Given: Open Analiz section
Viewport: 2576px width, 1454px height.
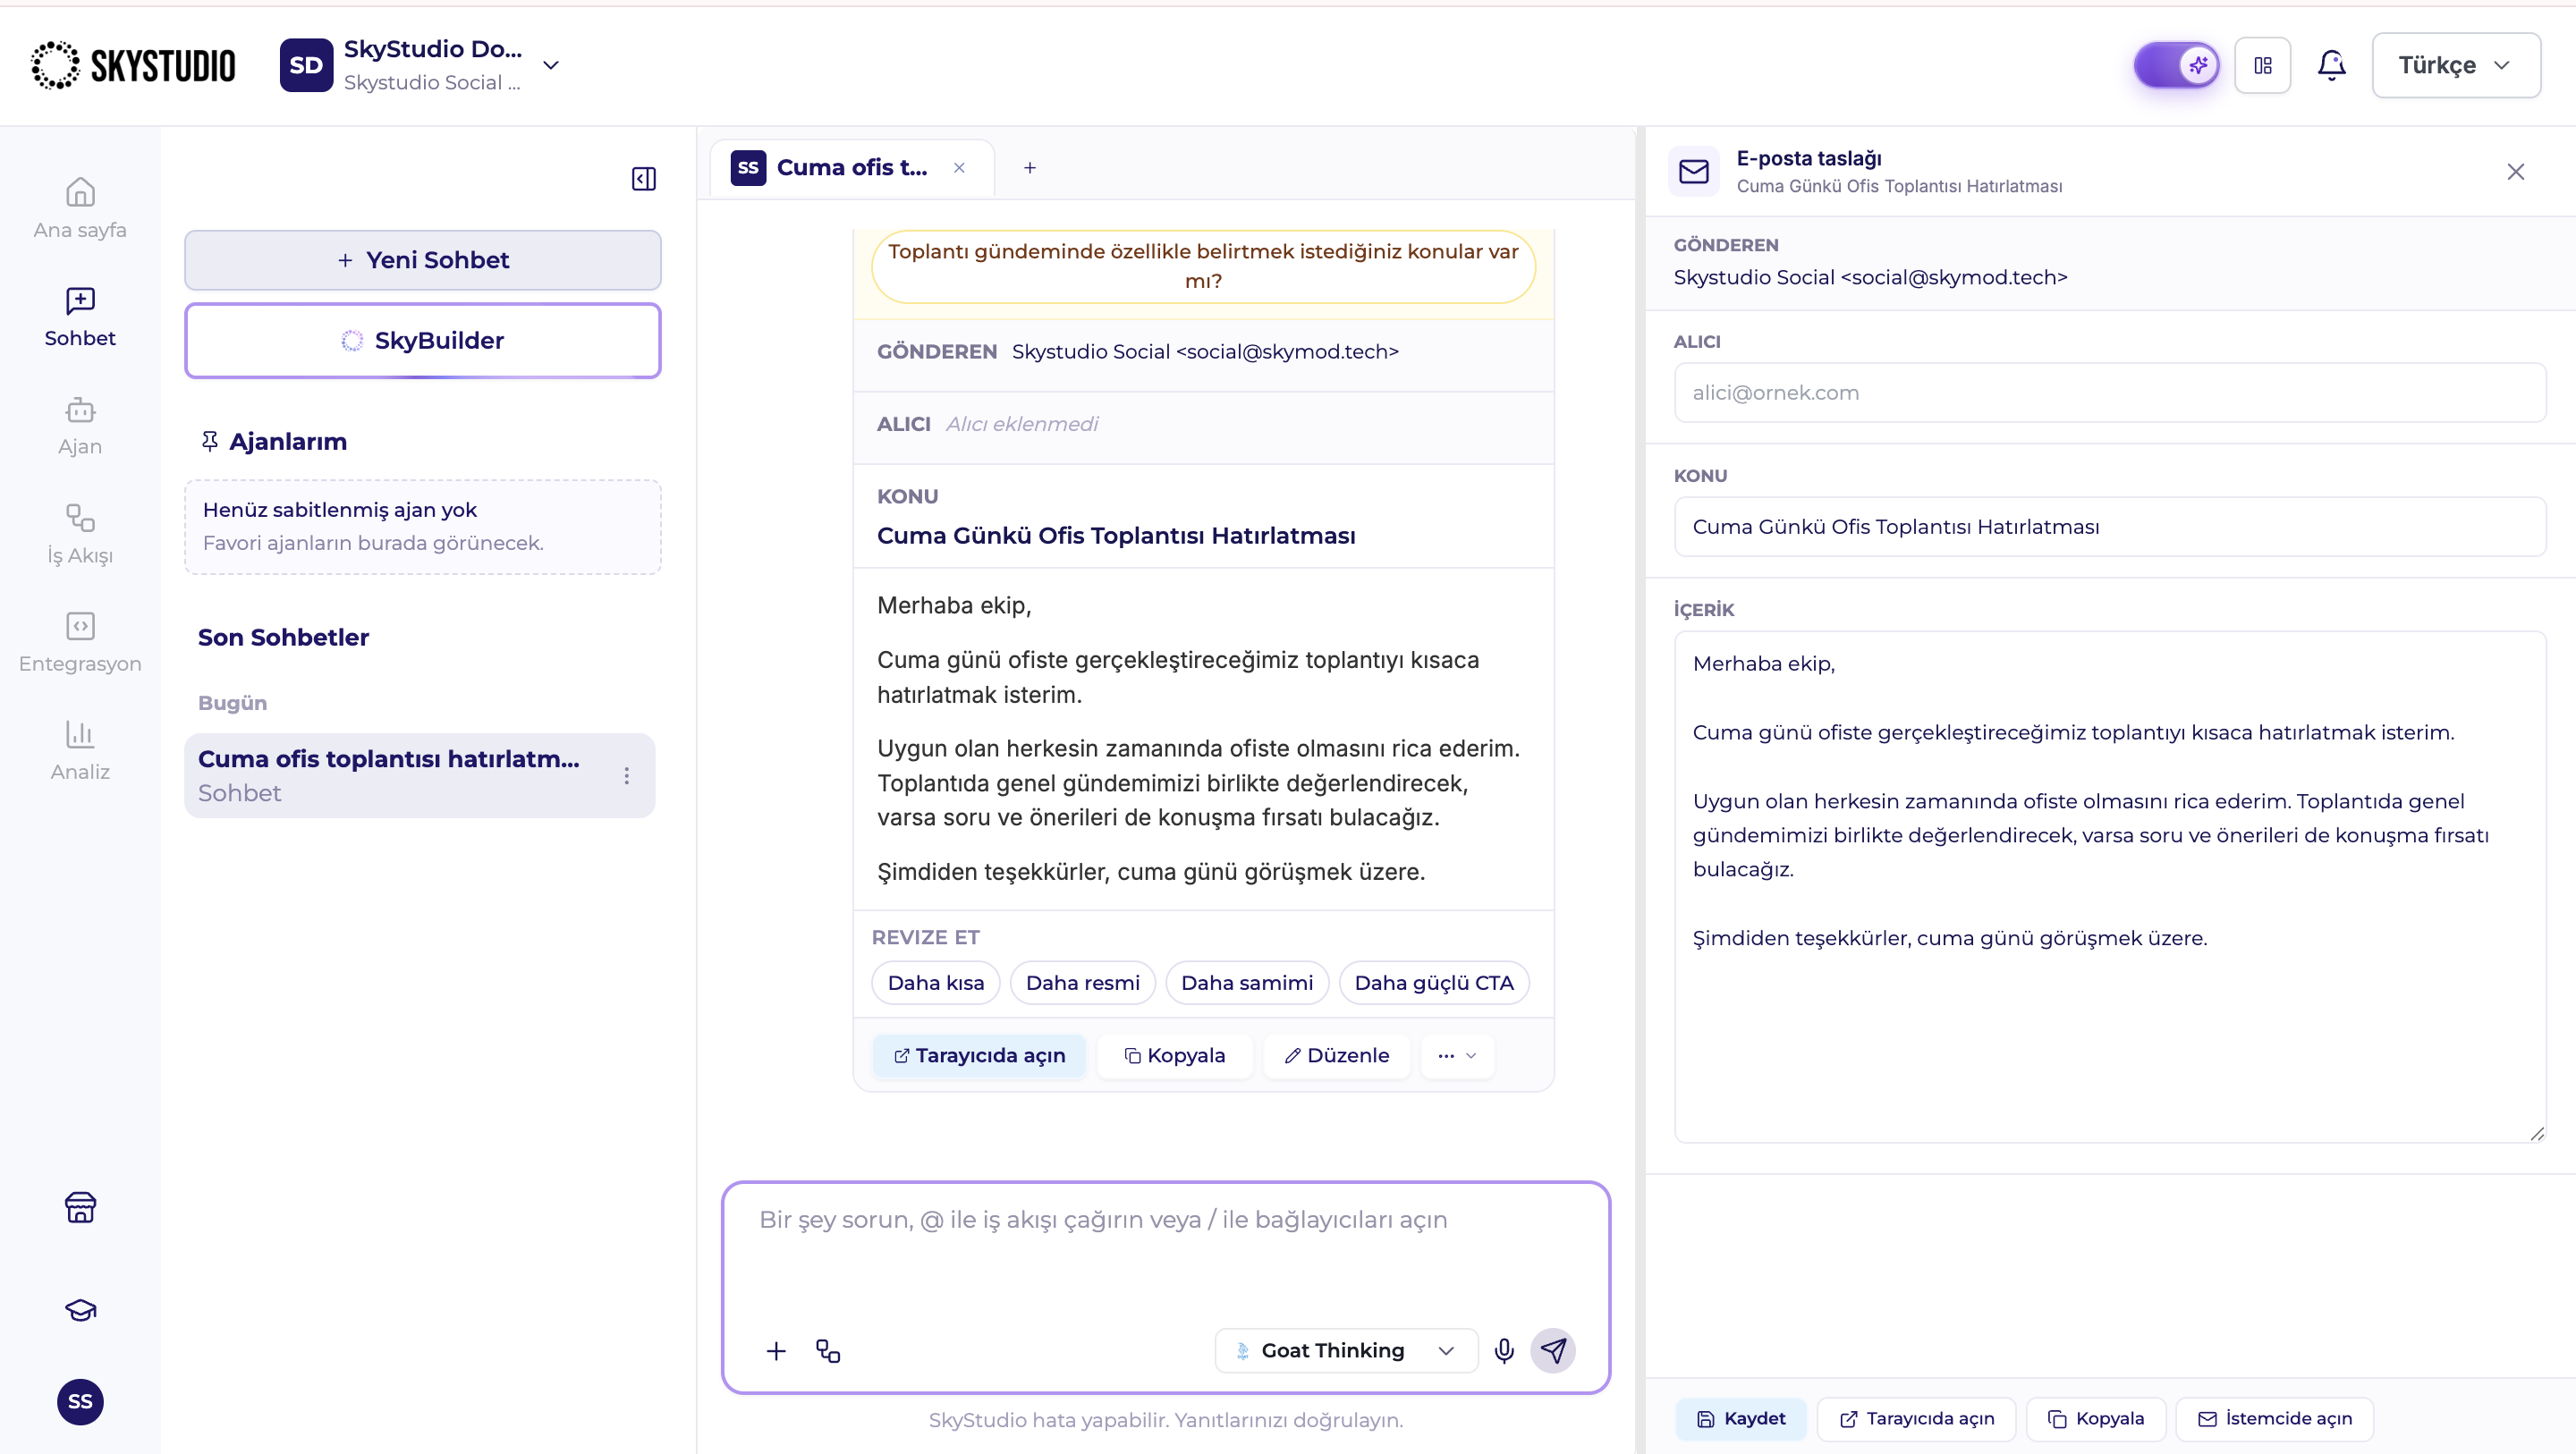Looking at the screenshot, I should [80, 750].
